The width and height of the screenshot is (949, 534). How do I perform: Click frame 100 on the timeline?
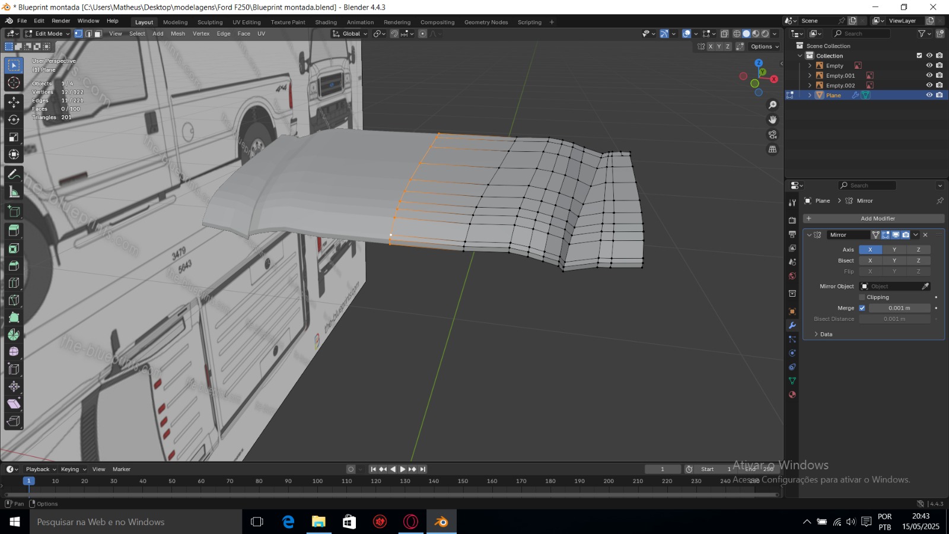(318, 481)
